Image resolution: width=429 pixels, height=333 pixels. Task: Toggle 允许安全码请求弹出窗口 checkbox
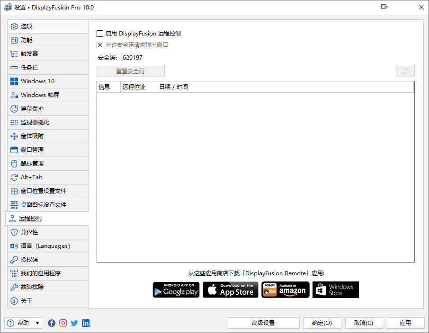pyautogui.click(x=100, y=45)
